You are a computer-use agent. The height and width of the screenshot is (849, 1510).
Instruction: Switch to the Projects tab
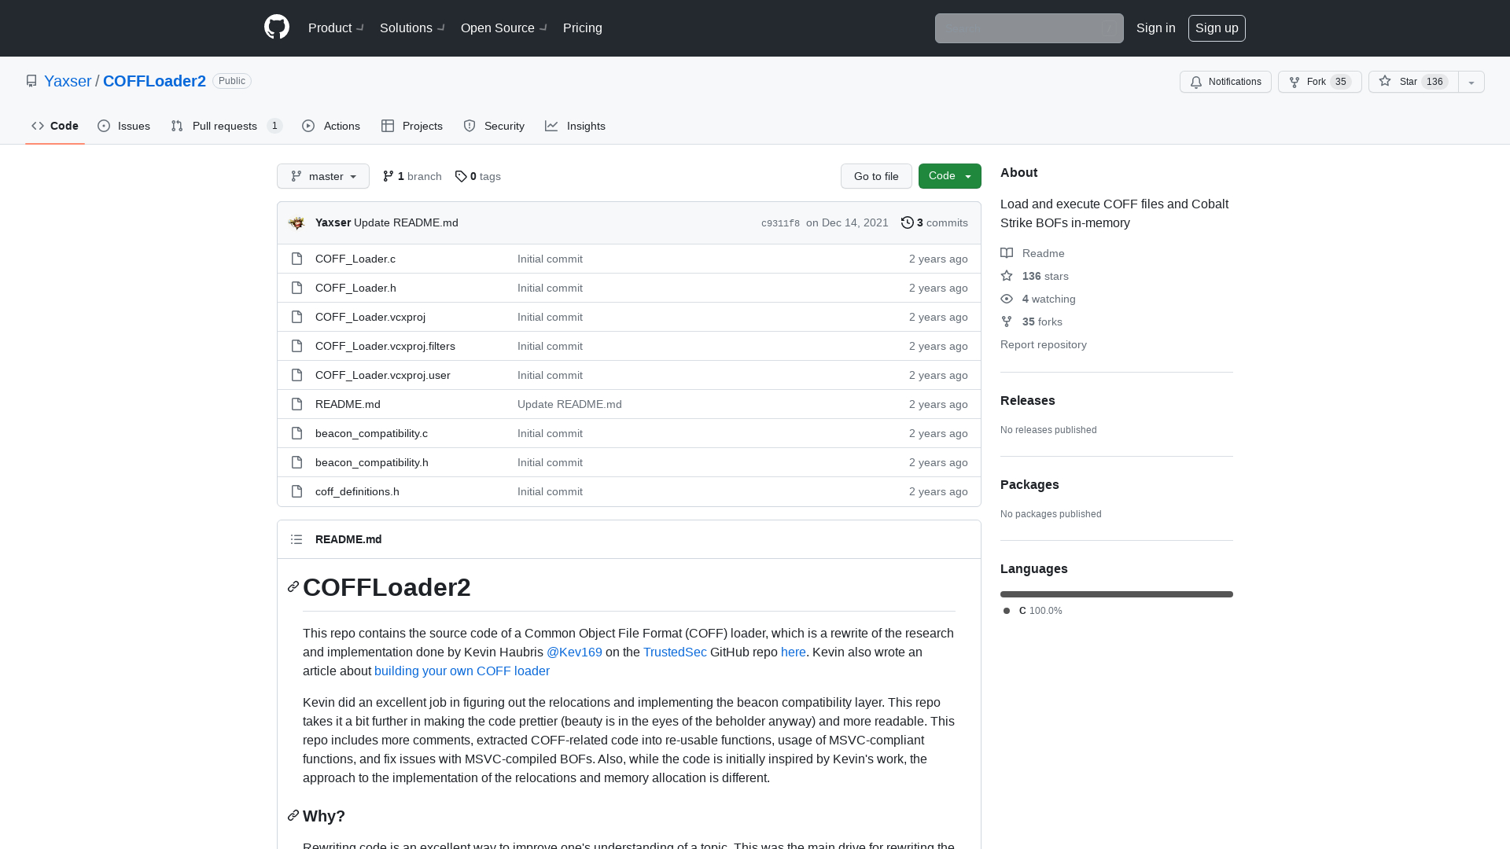pyautogui.click(x=412, y=126)
